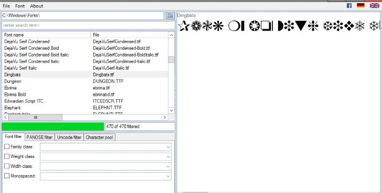The image size is (382, 193).
Task: Open the File menu
Action: [x=6, y=6]
